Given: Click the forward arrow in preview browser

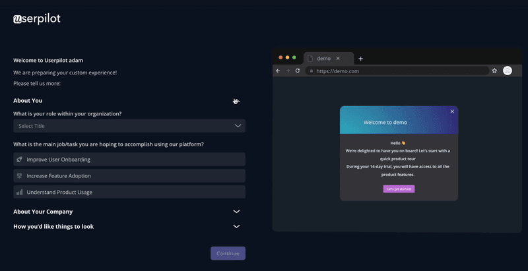Looking at the screenshot, I should [x=288, y=71].
